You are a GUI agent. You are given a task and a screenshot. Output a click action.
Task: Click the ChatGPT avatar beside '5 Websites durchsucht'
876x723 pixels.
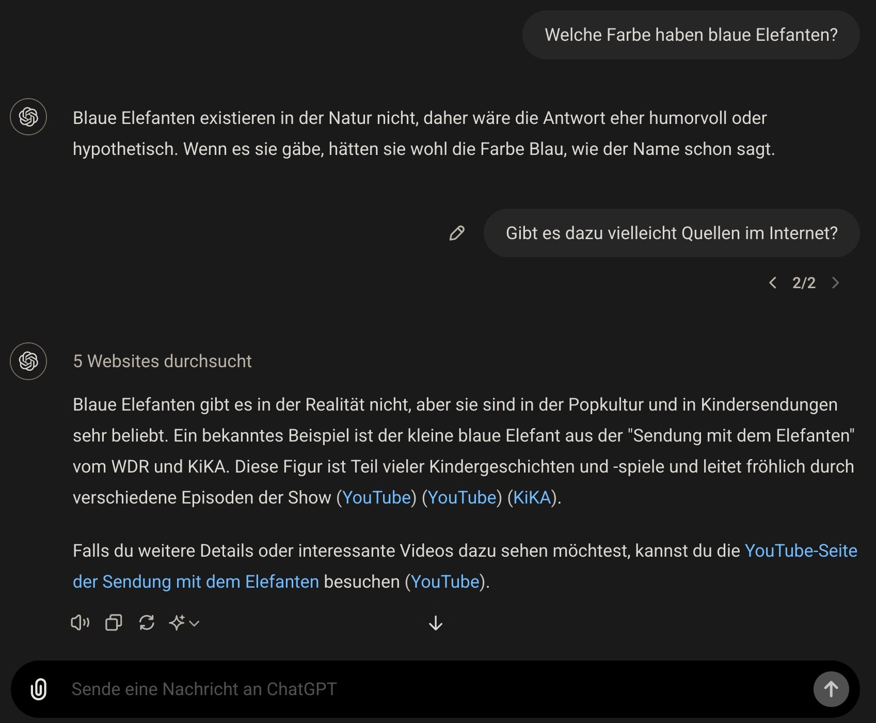pos(28,361)
